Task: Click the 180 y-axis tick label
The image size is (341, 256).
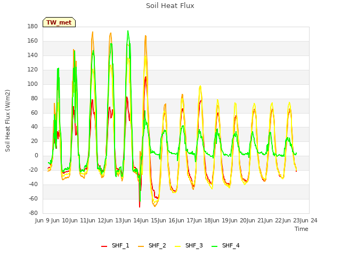Action: 33,26
